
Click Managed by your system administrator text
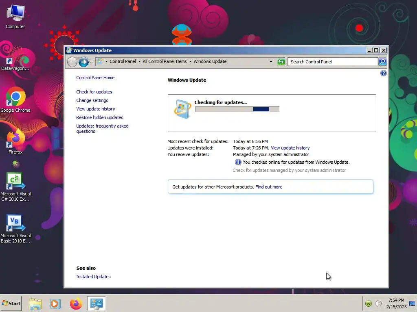271,154
